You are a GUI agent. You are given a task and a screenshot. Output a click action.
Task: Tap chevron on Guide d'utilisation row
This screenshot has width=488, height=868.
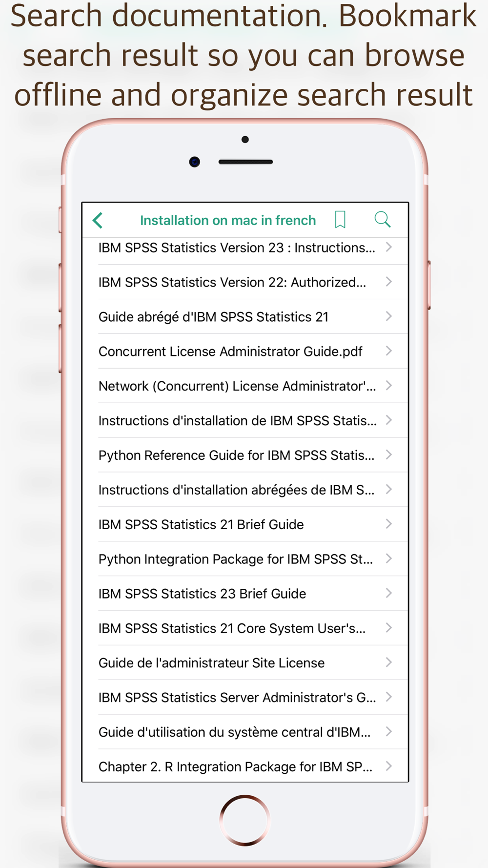tap(389, 732)
